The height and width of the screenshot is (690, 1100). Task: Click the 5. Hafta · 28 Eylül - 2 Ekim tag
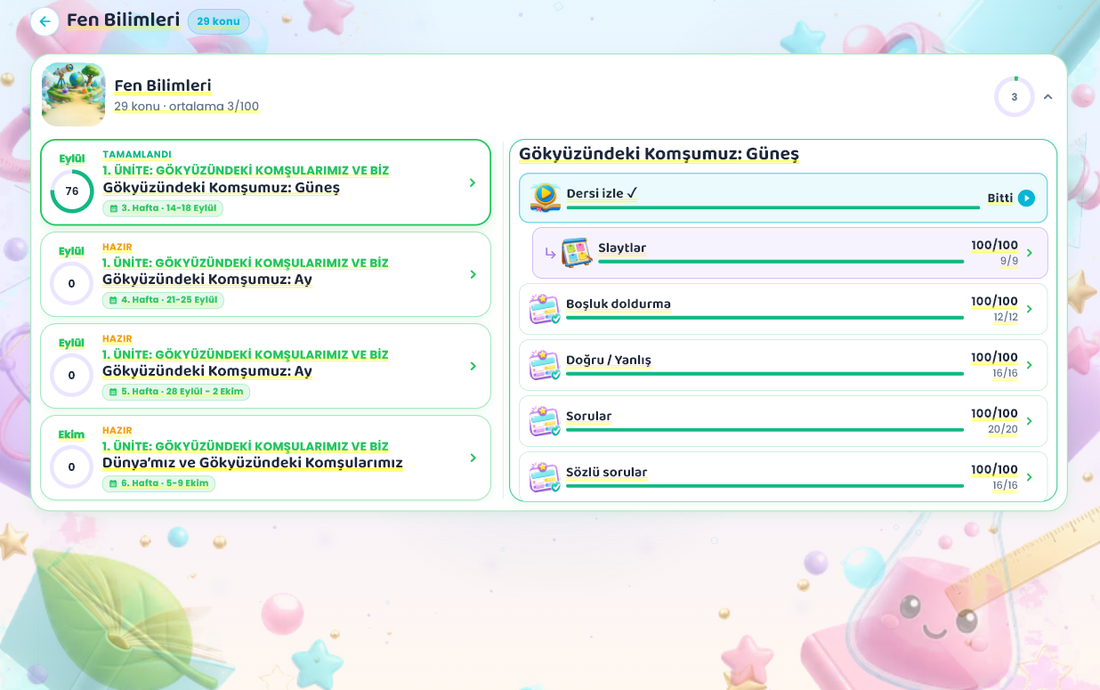tap(176, 392)
